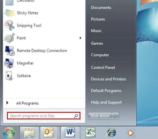
Task: Click the Windows Start orb
Action: coord(9,133)
